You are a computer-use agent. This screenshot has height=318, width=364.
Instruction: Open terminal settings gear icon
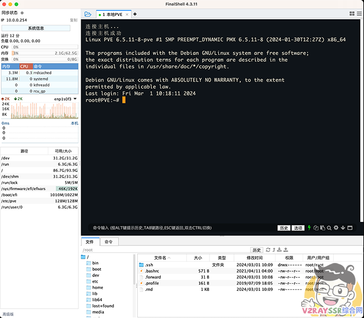click(x=336, y=228)
